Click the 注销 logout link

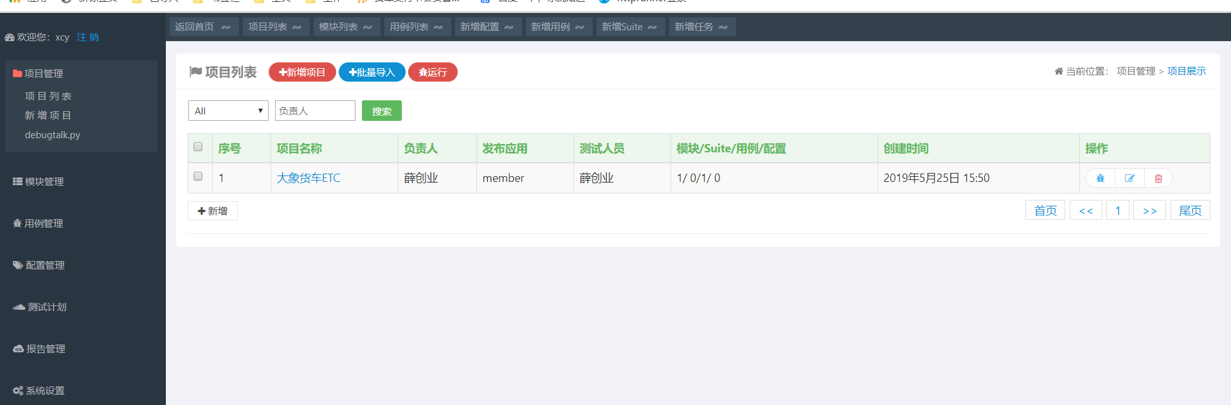coord(88,37)
